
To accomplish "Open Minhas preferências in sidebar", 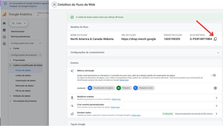I will coord(20,37).
